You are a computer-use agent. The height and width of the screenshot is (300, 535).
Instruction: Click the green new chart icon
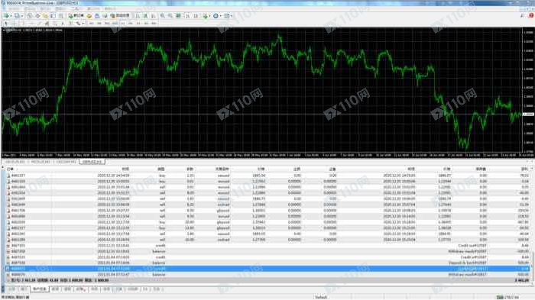[x=6, y=16]
